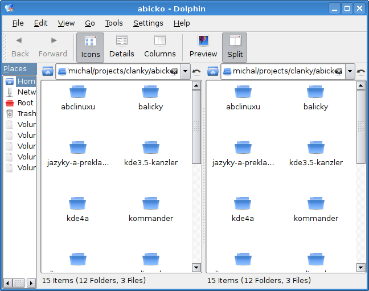
Task: Clear the right pane location field
Action: pos(339,71)
